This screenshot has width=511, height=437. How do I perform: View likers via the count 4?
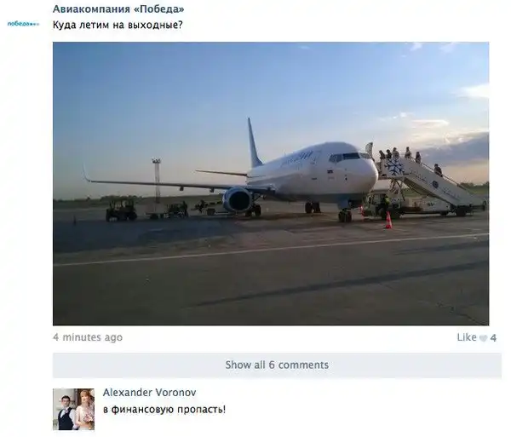493,338
